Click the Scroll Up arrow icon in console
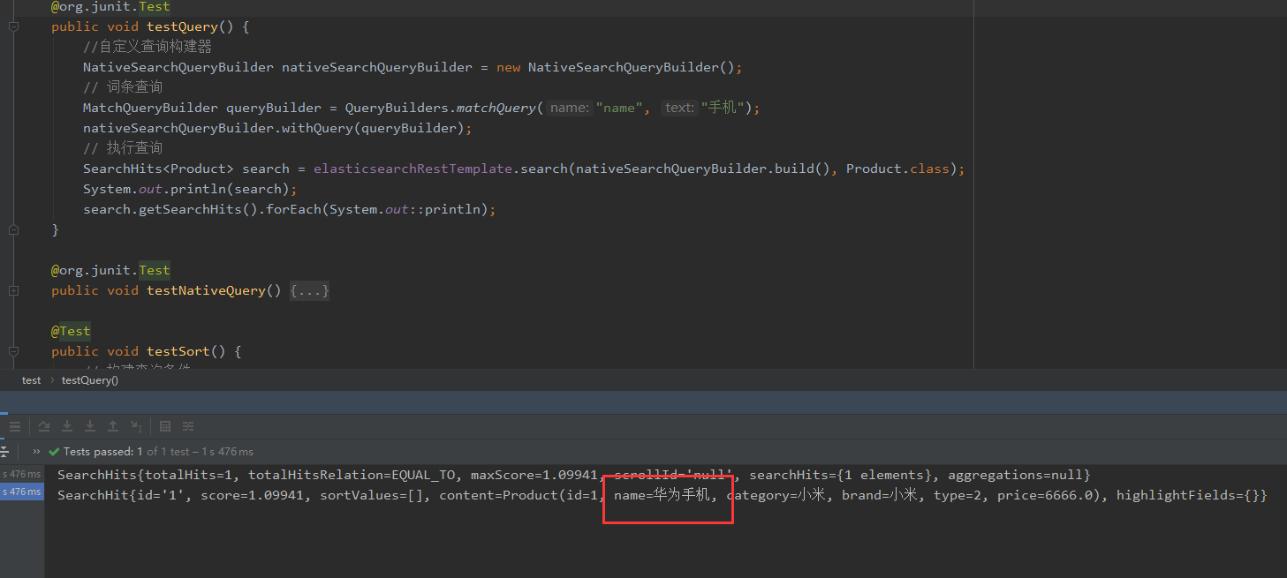Image resolution: width=1287 pixels, height=578 pixels. click(112, 426)
